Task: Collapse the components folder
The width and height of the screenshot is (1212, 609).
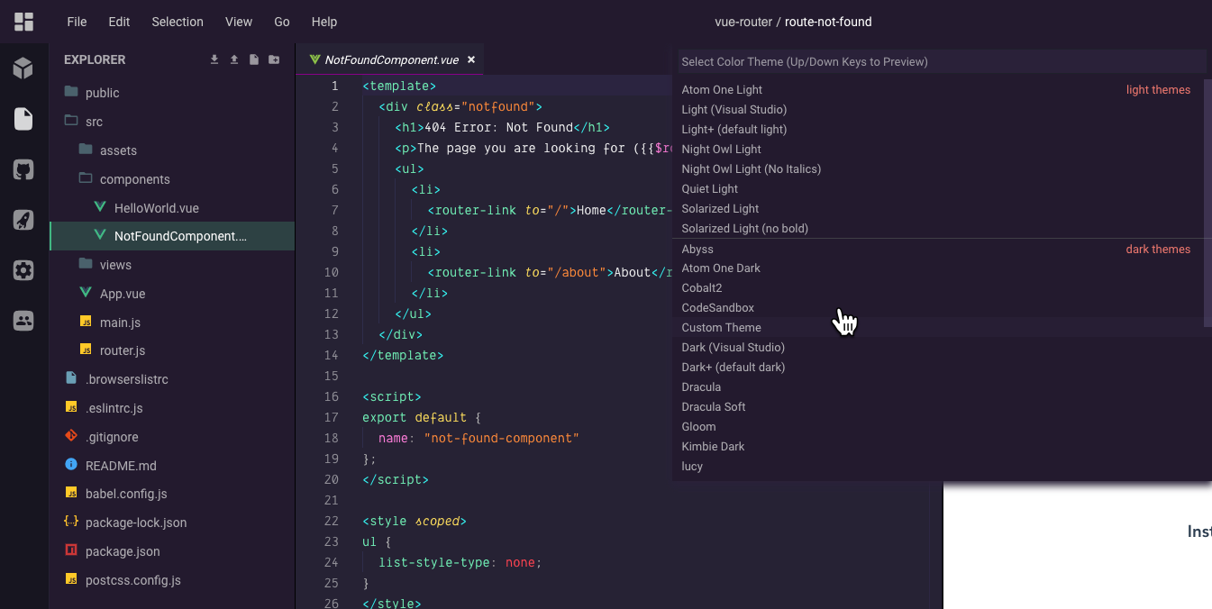Action: [x=134, y=179]
